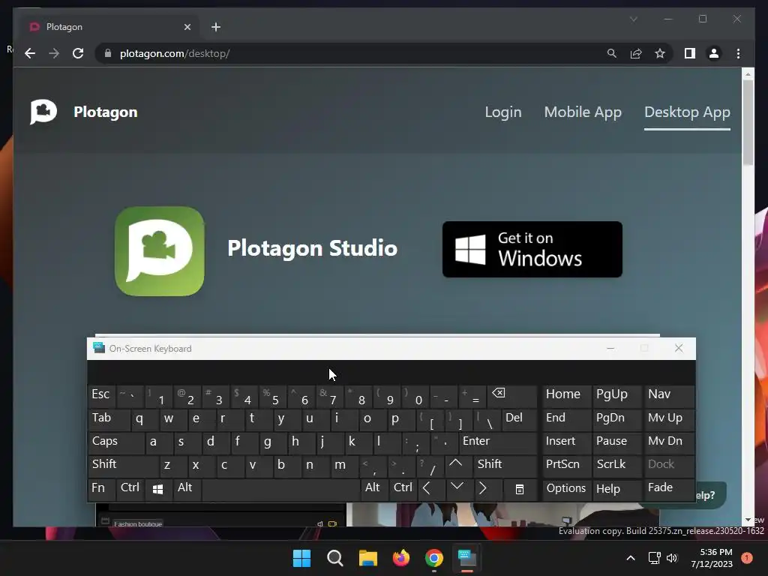Click the share page icon in address bar
The width and height of the screenshot is (768, 576).
pyautogui.click(x=636, y=53)
